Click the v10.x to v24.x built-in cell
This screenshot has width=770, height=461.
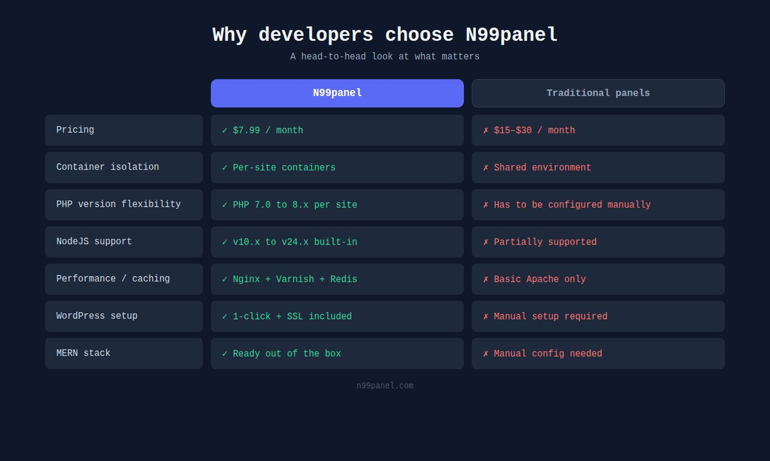(x=337, y=242)
